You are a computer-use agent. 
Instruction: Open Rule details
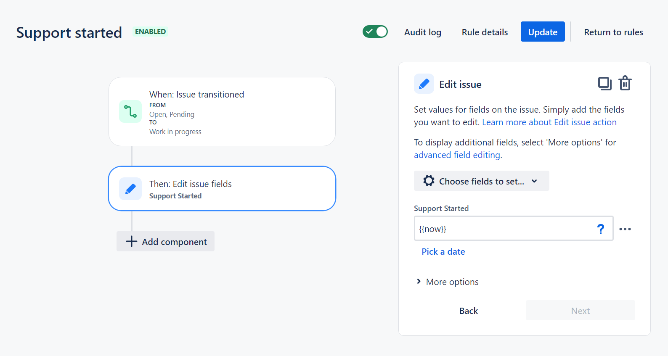click(485, 32)
